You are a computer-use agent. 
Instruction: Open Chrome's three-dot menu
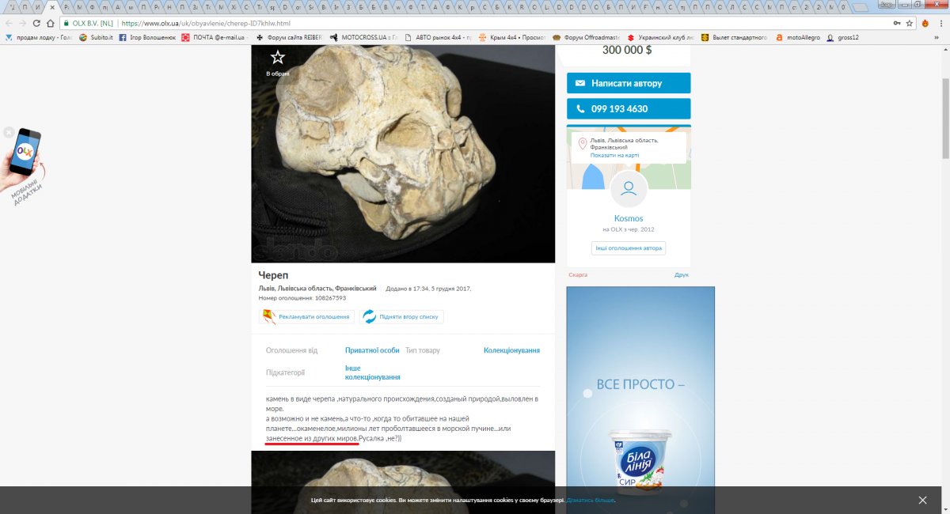pos(940,24)
